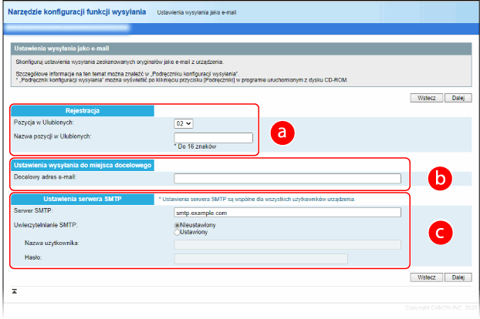
Task: Click the red callout marker c
Action: pyautogui.click(x=439, y=232)
